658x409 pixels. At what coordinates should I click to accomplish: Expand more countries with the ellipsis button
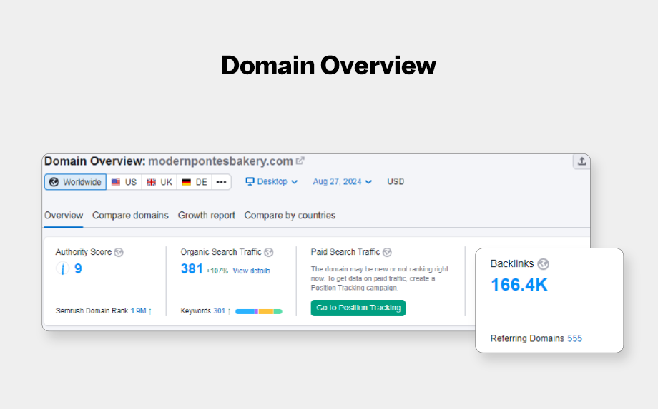(222, 182)
